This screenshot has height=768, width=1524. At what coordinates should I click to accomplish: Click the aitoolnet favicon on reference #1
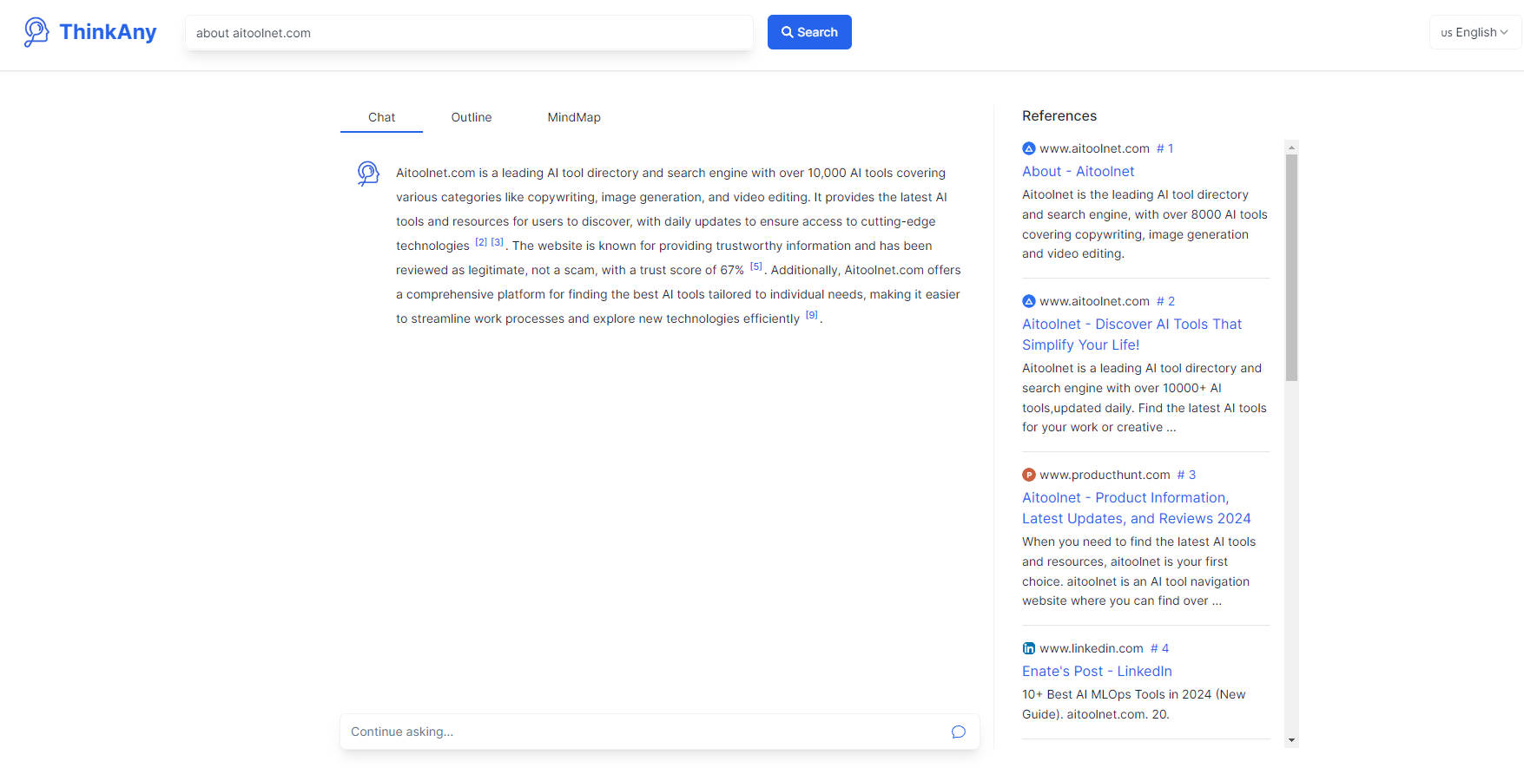[x=1029, y=148]
